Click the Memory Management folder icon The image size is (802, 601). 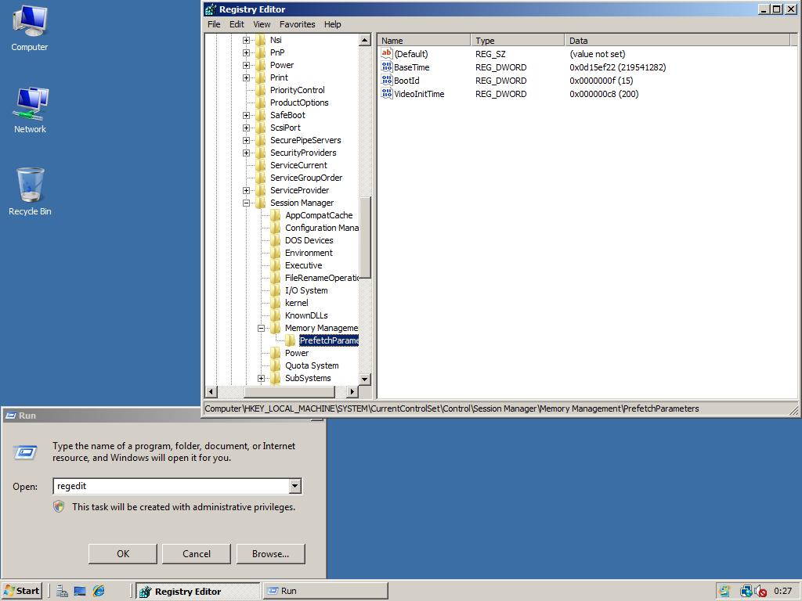pos(276,328)
